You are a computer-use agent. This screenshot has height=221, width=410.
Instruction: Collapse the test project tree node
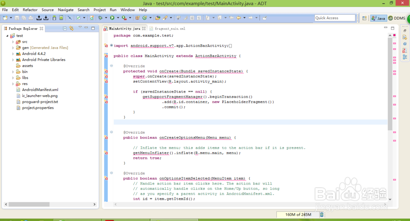[7, 36]
